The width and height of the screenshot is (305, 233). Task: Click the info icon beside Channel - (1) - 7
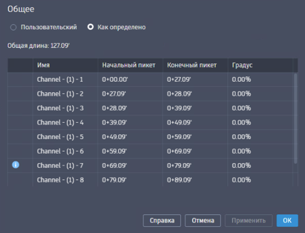click(x=15, y=165)
